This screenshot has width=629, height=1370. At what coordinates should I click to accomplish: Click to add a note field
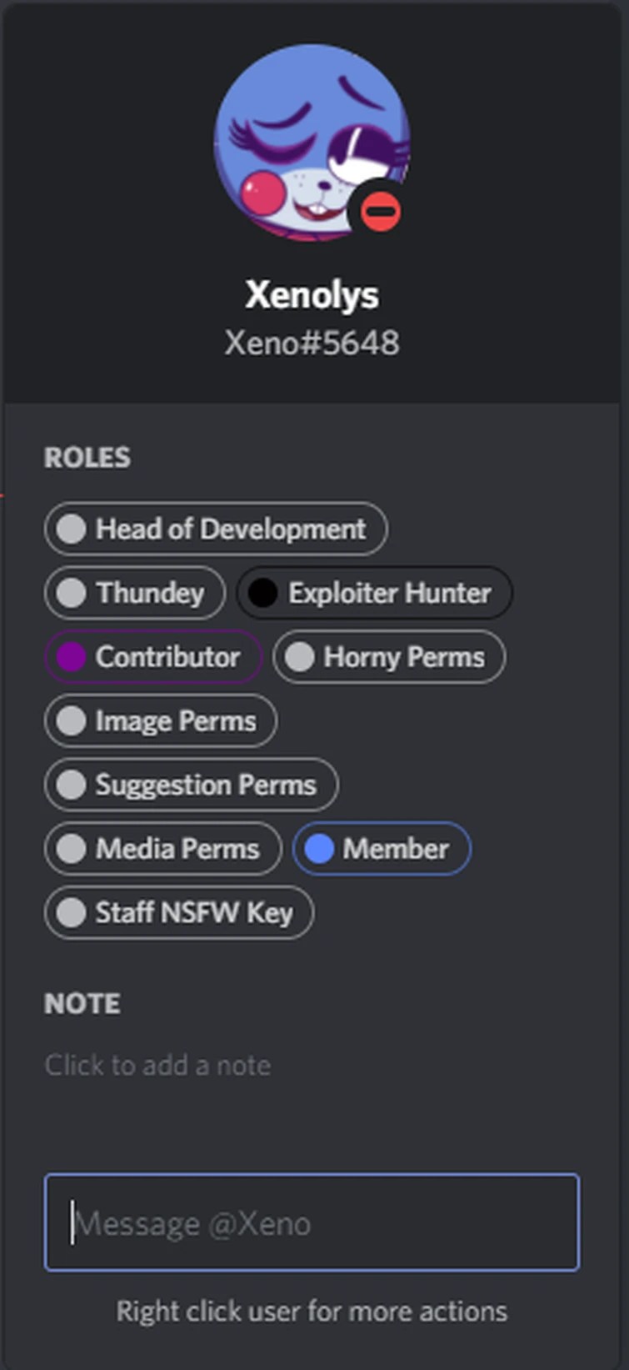tap(157, 1065)
